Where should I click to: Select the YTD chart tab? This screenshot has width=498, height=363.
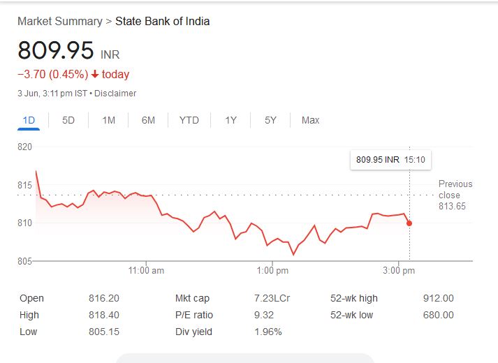tap(189, 120)
